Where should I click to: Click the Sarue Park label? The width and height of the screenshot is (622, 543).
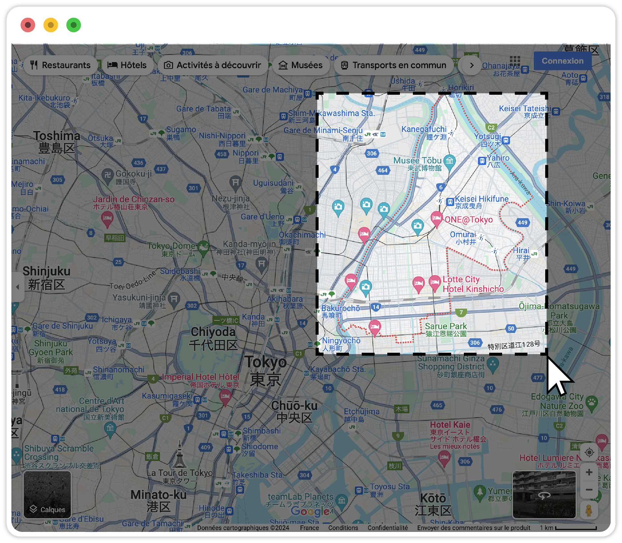pos(446,330)
